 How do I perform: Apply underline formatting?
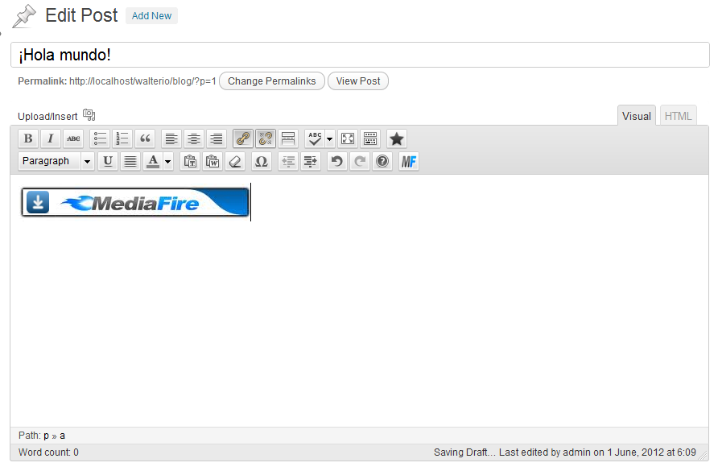pos(108,161)
